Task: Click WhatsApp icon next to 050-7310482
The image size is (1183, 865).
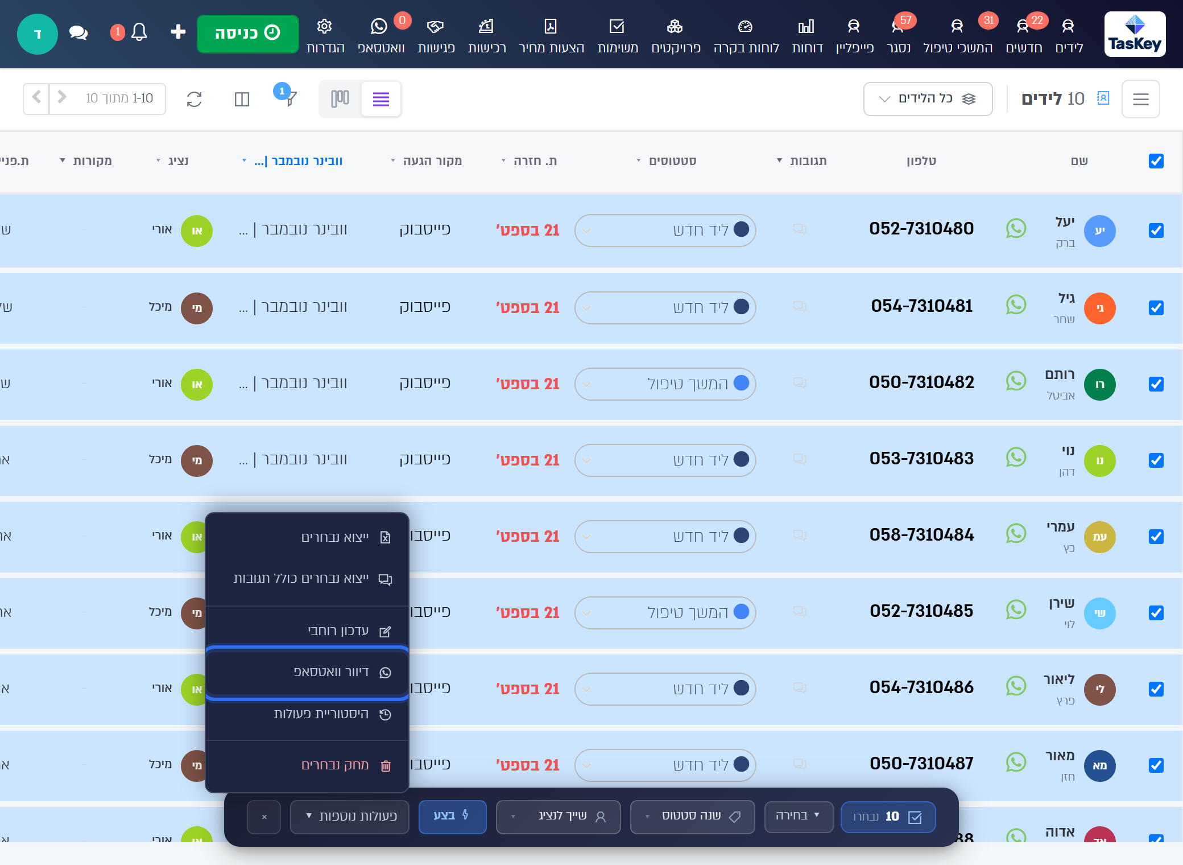Action: point(1016,381)
